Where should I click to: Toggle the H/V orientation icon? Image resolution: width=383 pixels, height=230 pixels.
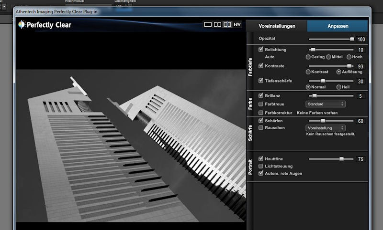coord(237,24)
